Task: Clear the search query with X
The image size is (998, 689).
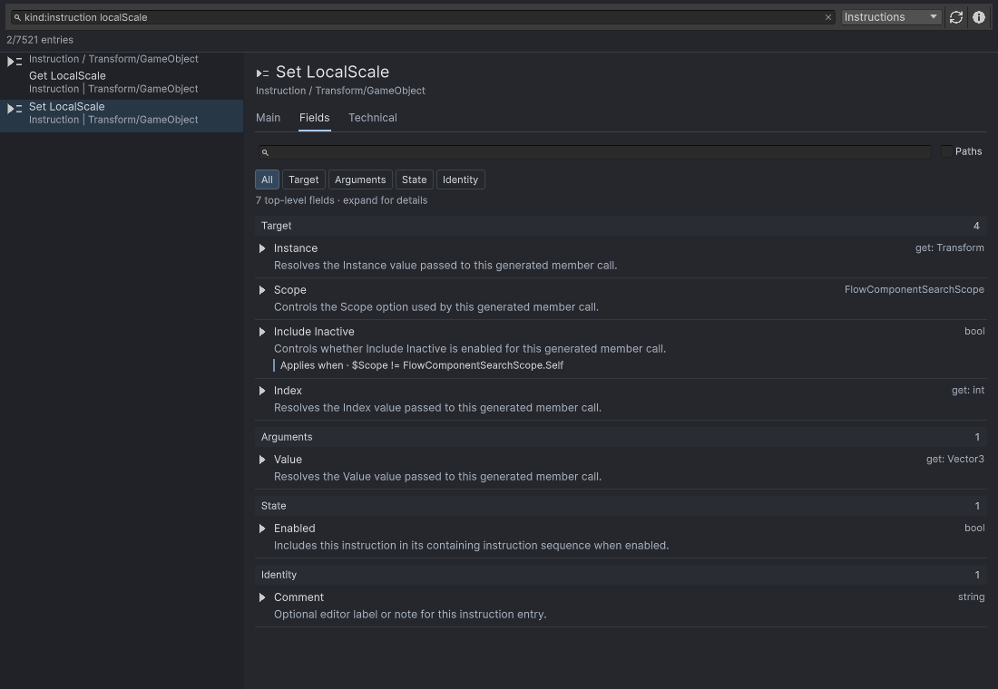Action: click(x=828, y=17)
